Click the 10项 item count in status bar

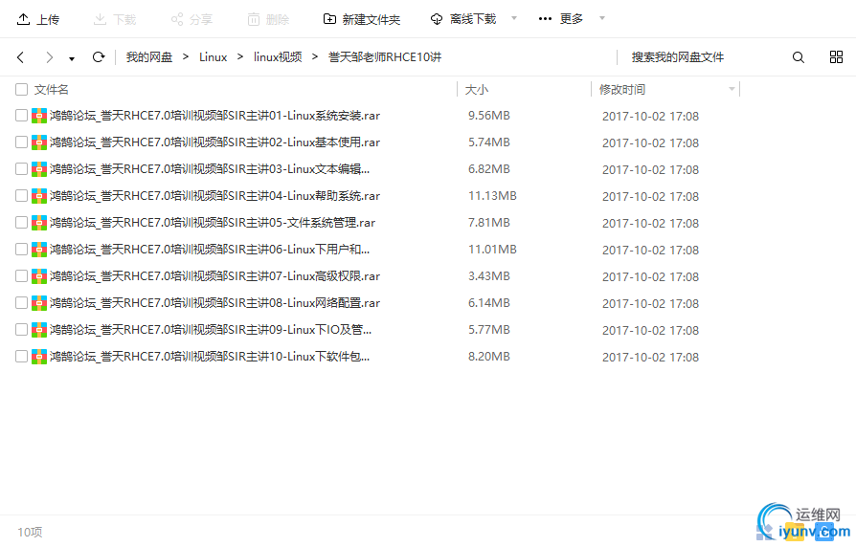point(30,532)
